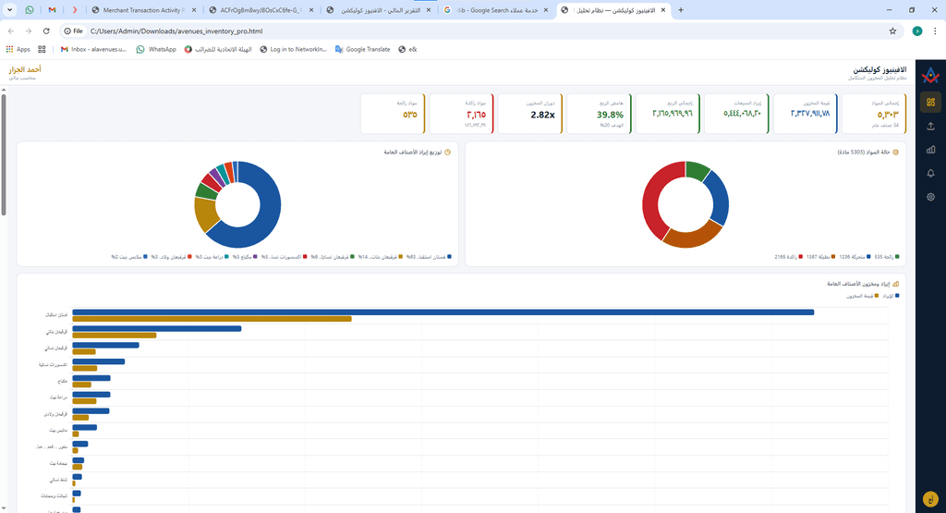Select the red مواد راكدة stagnant items card
Image resolution: width=946 pixels, height=513 pixels.
tap(461, 114)
